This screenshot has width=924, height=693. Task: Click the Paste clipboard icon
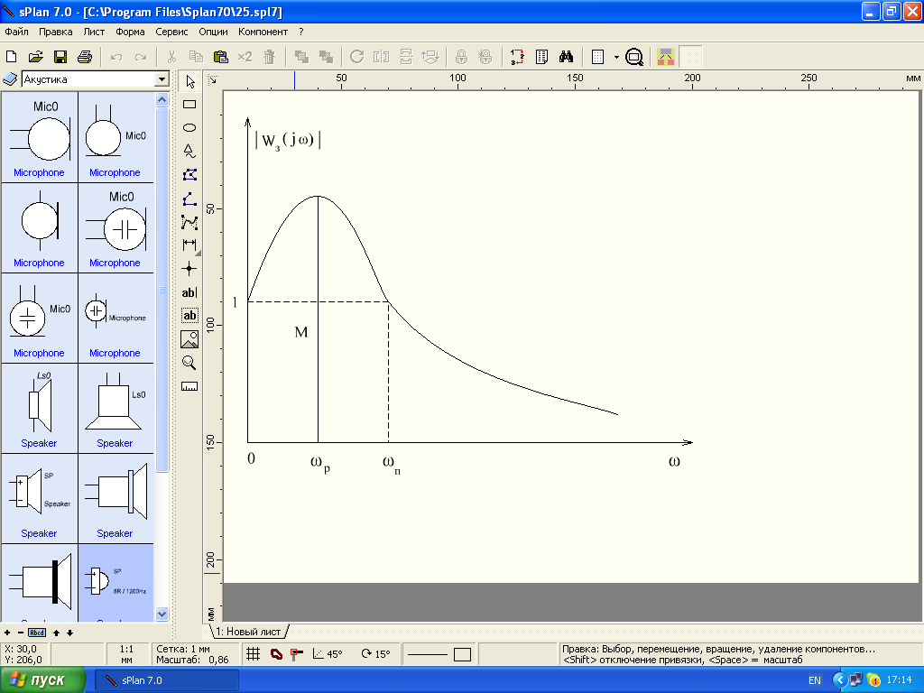pyautogui.click(x=220, y=57)
